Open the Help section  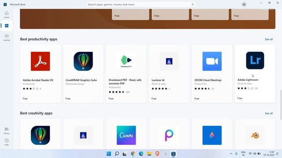(x=7, y=142)
